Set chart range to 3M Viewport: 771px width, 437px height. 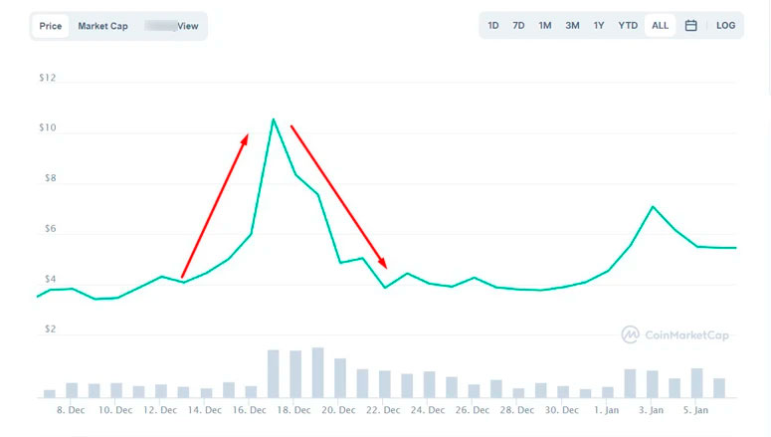(x=572, y=25)
